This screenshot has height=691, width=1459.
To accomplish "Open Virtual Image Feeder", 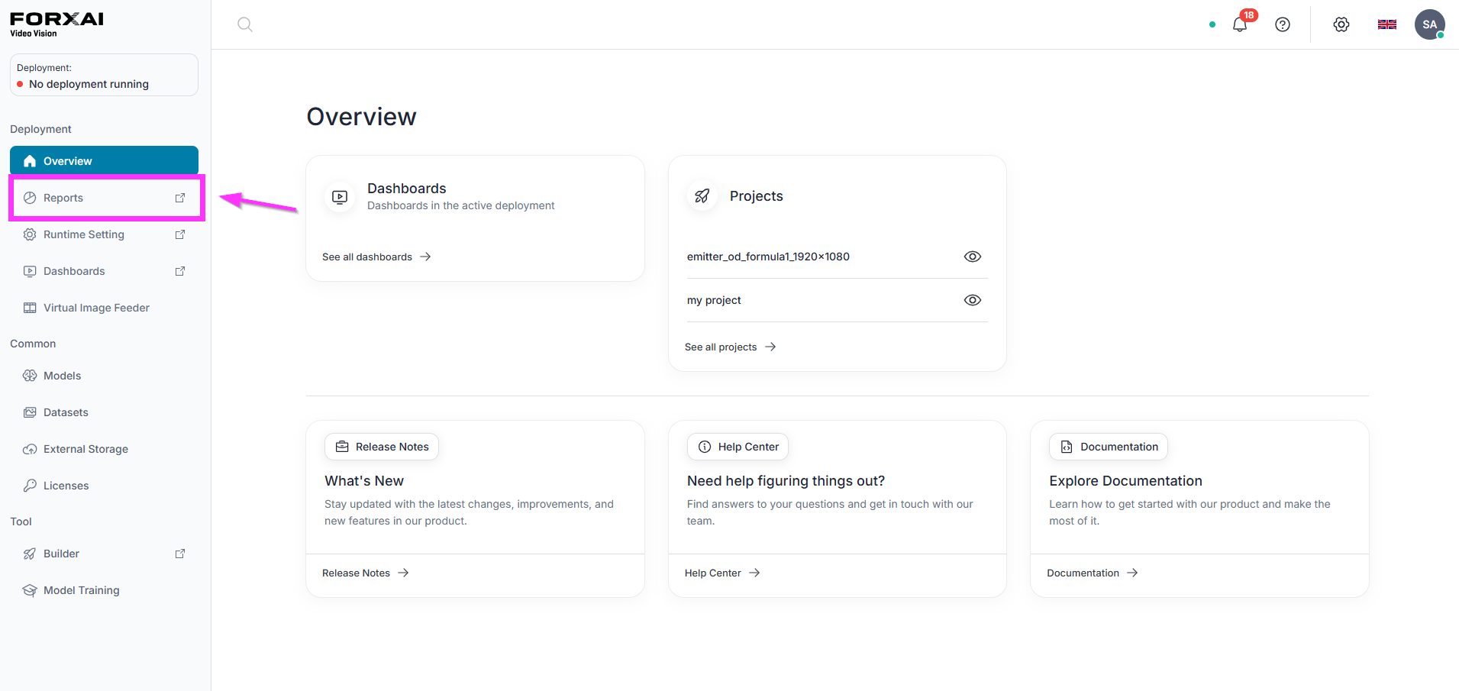I will pos(104,308).
